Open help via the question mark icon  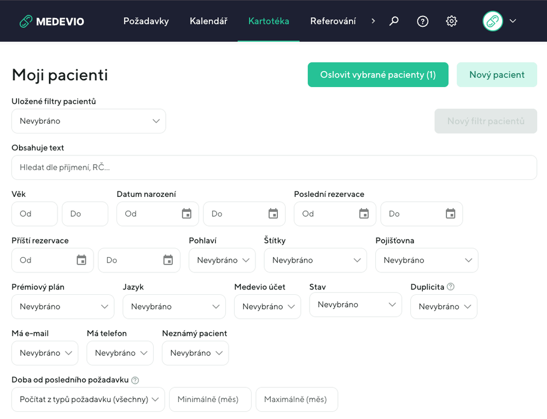point(422,21)
